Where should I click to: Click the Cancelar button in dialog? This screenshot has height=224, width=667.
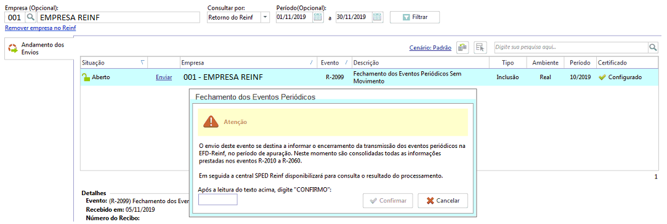tap(443, 201)
